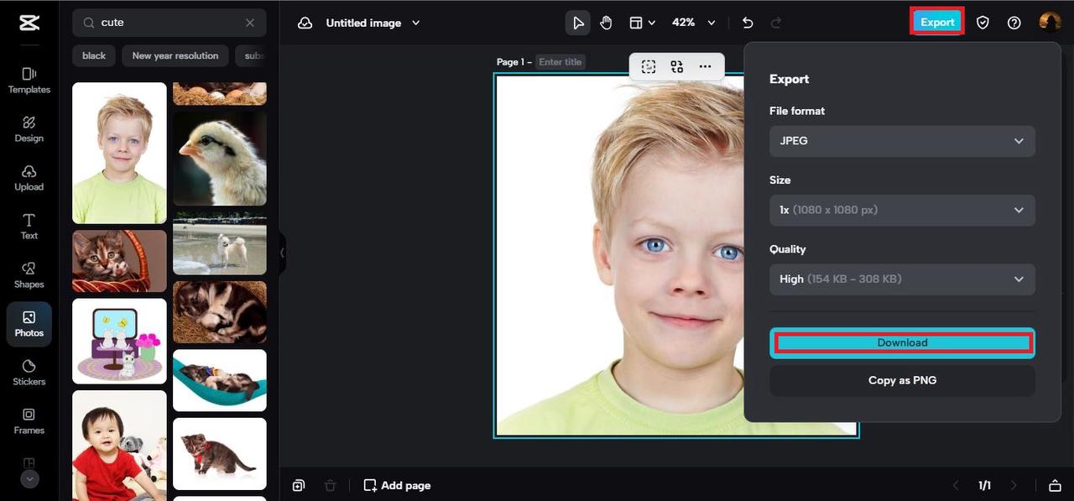Open the Templates panel

(x=29, y=81)
